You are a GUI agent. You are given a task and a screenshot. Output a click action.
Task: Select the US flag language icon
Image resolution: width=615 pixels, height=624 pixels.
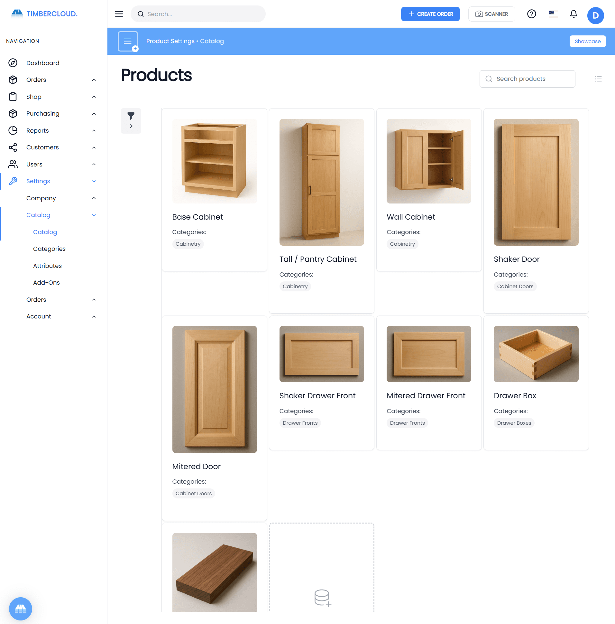553,14
